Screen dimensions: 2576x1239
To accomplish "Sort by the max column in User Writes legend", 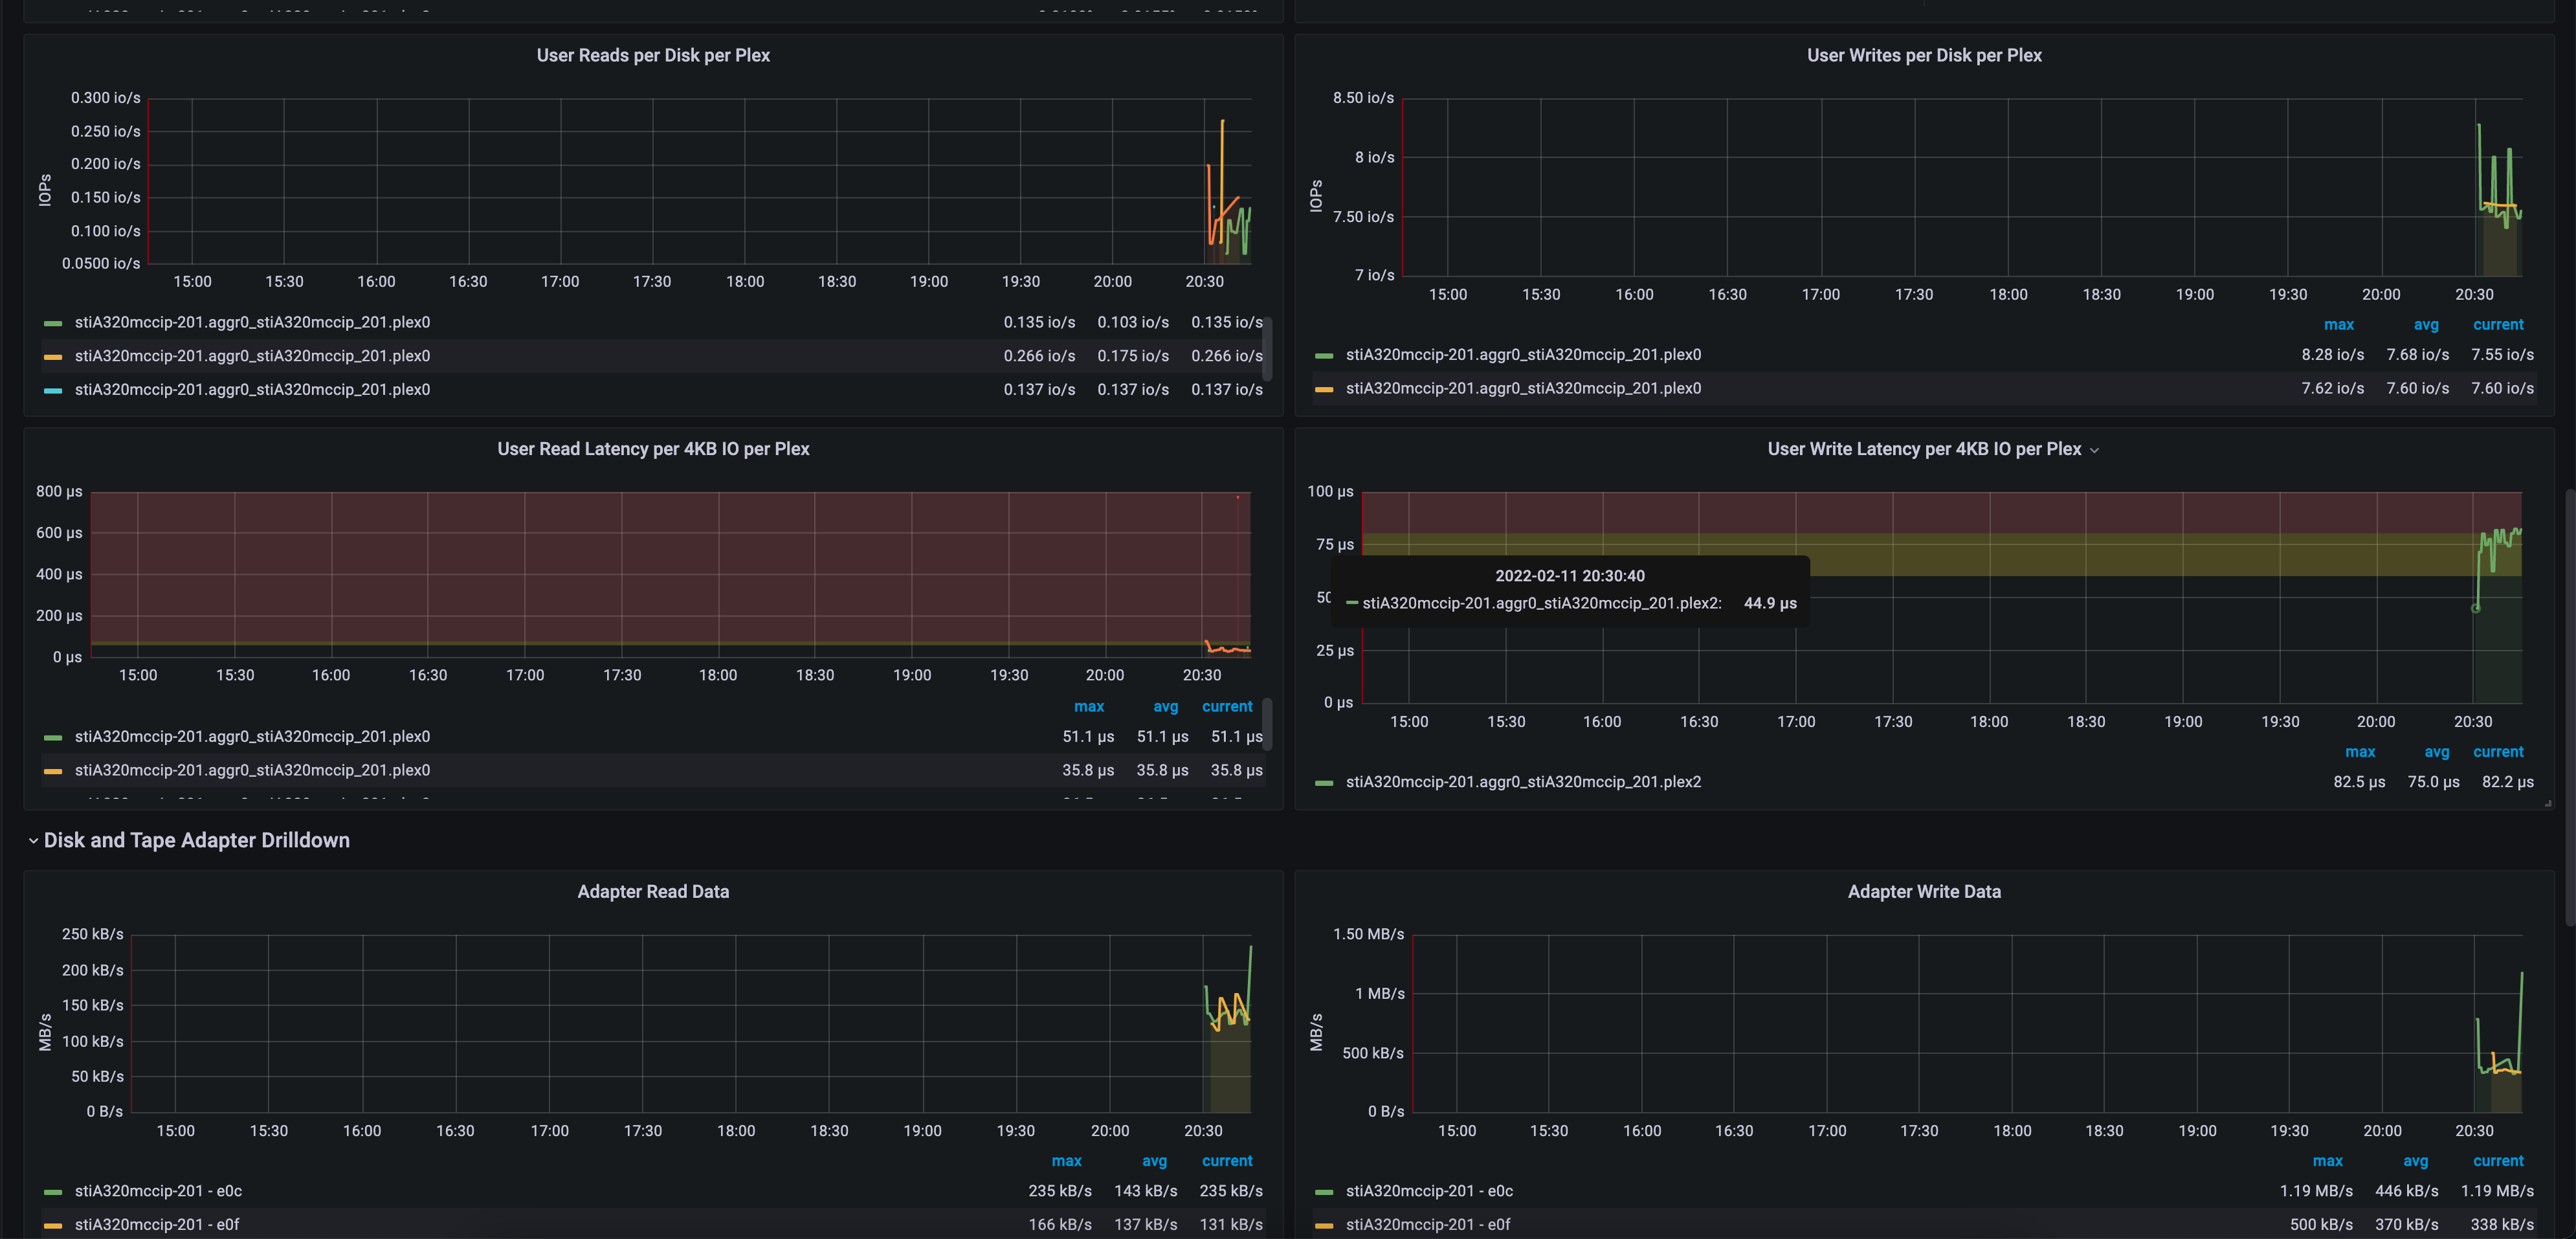I will click(2339, 324).
